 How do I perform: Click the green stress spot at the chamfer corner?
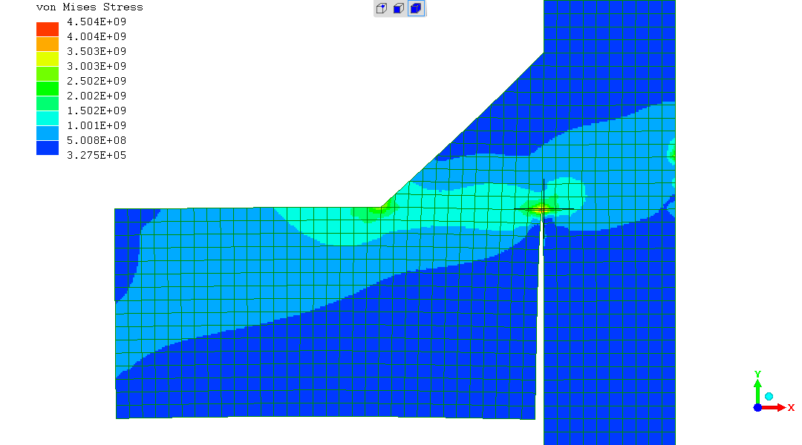click(x=379, y=210)
